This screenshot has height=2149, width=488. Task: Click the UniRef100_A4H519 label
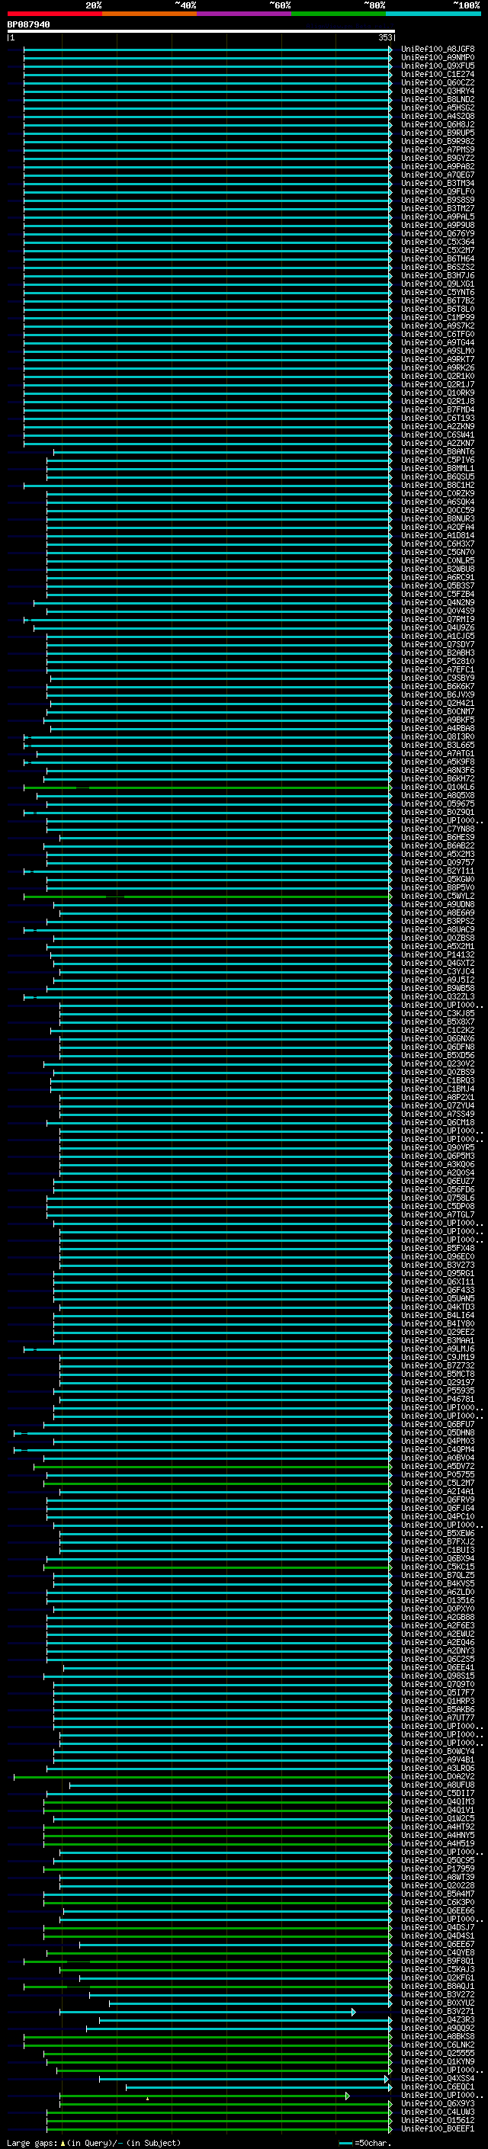[x=438, y=1843]
